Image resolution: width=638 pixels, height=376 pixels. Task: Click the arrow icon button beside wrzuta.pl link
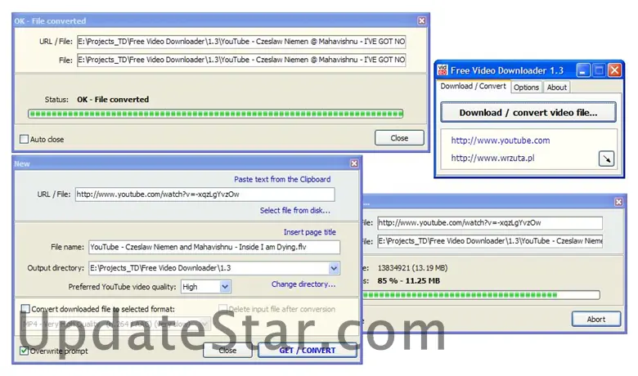[x=606, y=159]
